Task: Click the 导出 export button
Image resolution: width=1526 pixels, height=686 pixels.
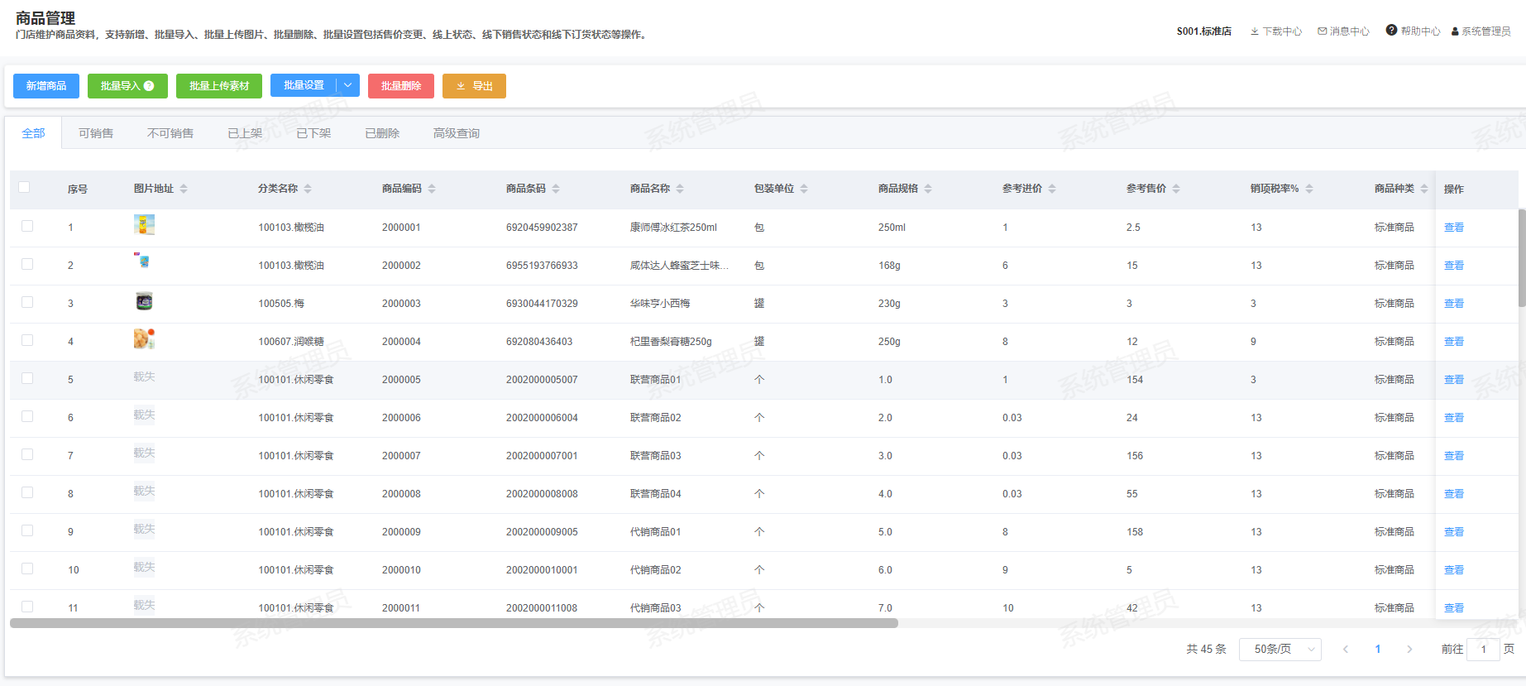Action: pyautogui.click(x=474, y=86)
